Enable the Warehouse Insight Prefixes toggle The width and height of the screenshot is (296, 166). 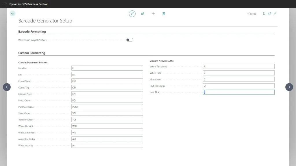tap(129, 40)
